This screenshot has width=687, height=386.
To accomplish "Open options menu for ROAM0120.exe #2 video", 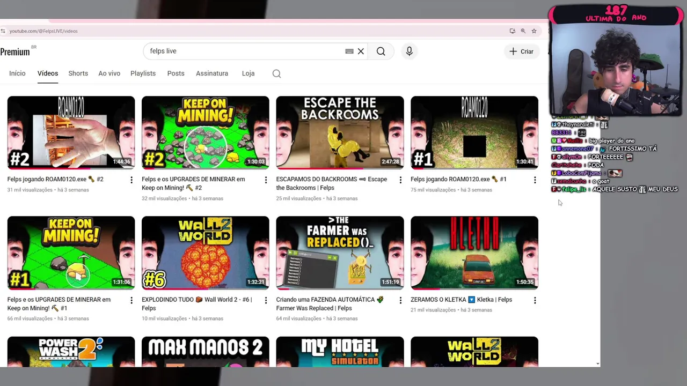I will pyautogui.click(x=131, y=180).
